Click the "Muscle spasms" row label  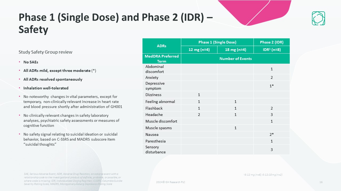[x=159, y=128]
